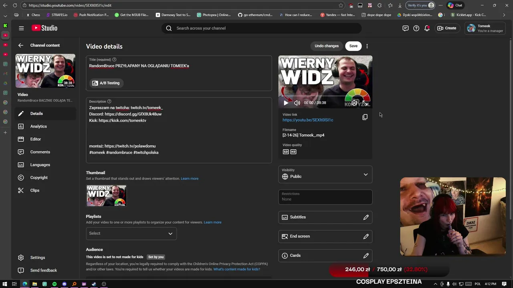The height and width of the screenshot is (288, 513).
Task: Open the youtu.be video link
Action: pos(308,120)
